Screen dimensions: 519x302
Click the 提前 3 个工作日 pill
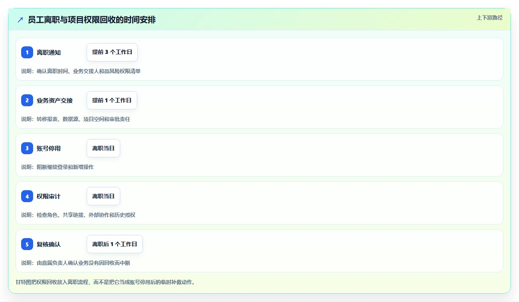[112, 52]
